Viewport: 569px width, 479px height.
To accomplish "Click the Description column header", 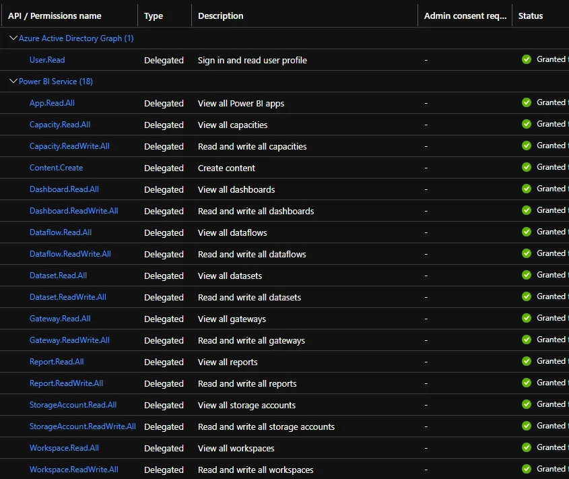I will click(x=221, y=16).
